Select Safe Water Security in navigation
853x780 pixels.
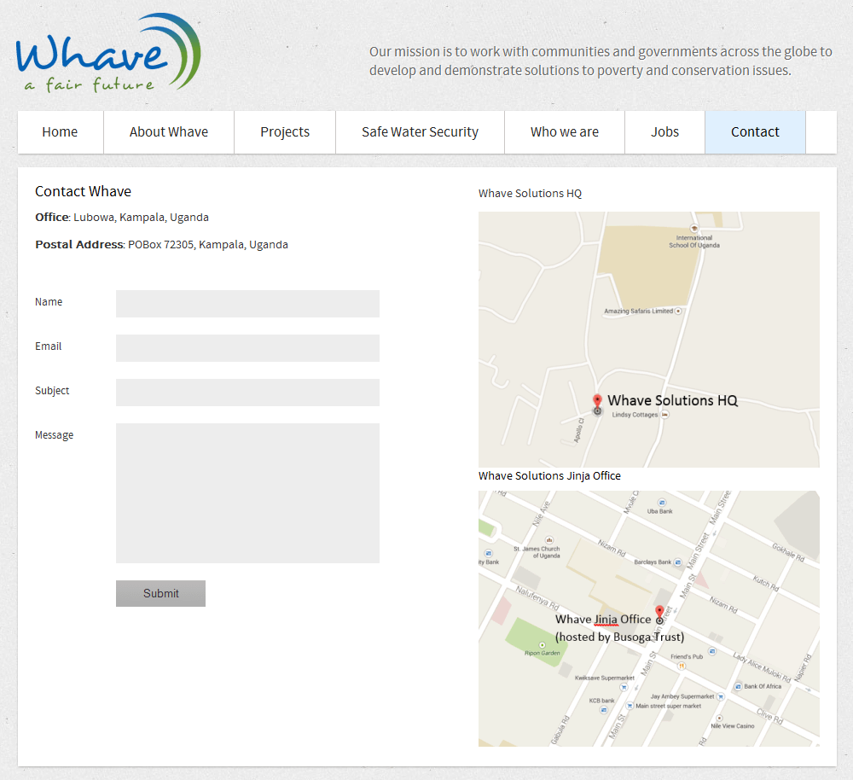click(420, 132)
